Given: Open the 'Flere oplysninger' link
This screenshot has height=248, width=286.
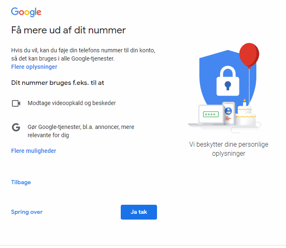Looking at the screenshot, I should coord(34,67).
